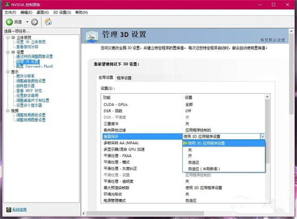Collapse the 3D 立体视觉 tree node

(8, 38)
